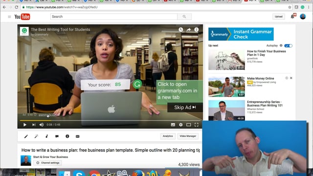313x176 pixels.
Task: Open the Analytics button
Action: click(x=168, y=136)
